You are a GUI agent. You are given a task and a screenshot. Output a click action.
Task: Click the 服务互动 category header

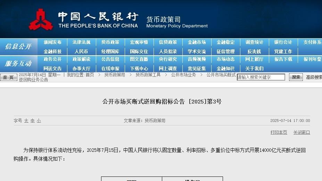tap(18, 64)
